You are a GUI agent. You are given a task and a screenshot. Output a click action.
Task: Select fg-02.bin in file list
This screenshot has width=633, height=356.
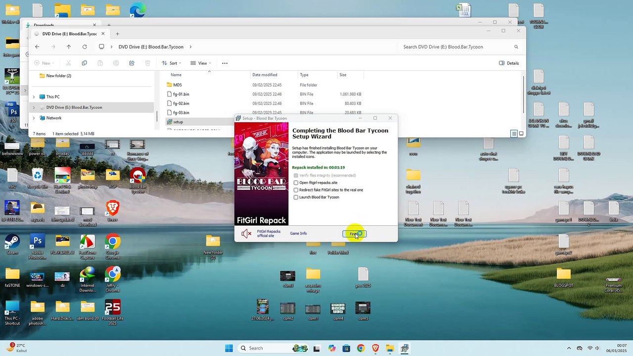181,103
